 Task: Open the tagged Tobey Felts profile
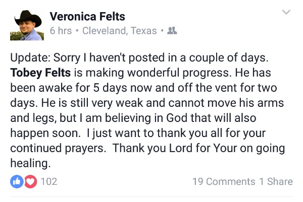pos(40,73)
